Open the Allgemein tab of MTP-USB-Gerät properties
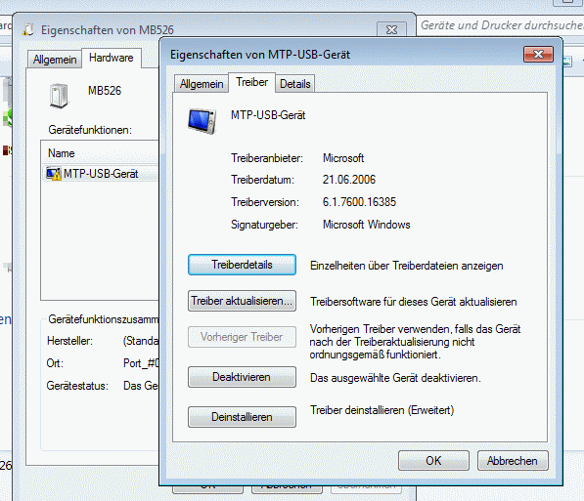This screenshot has width=584, height=501. [x=202, y=84]
